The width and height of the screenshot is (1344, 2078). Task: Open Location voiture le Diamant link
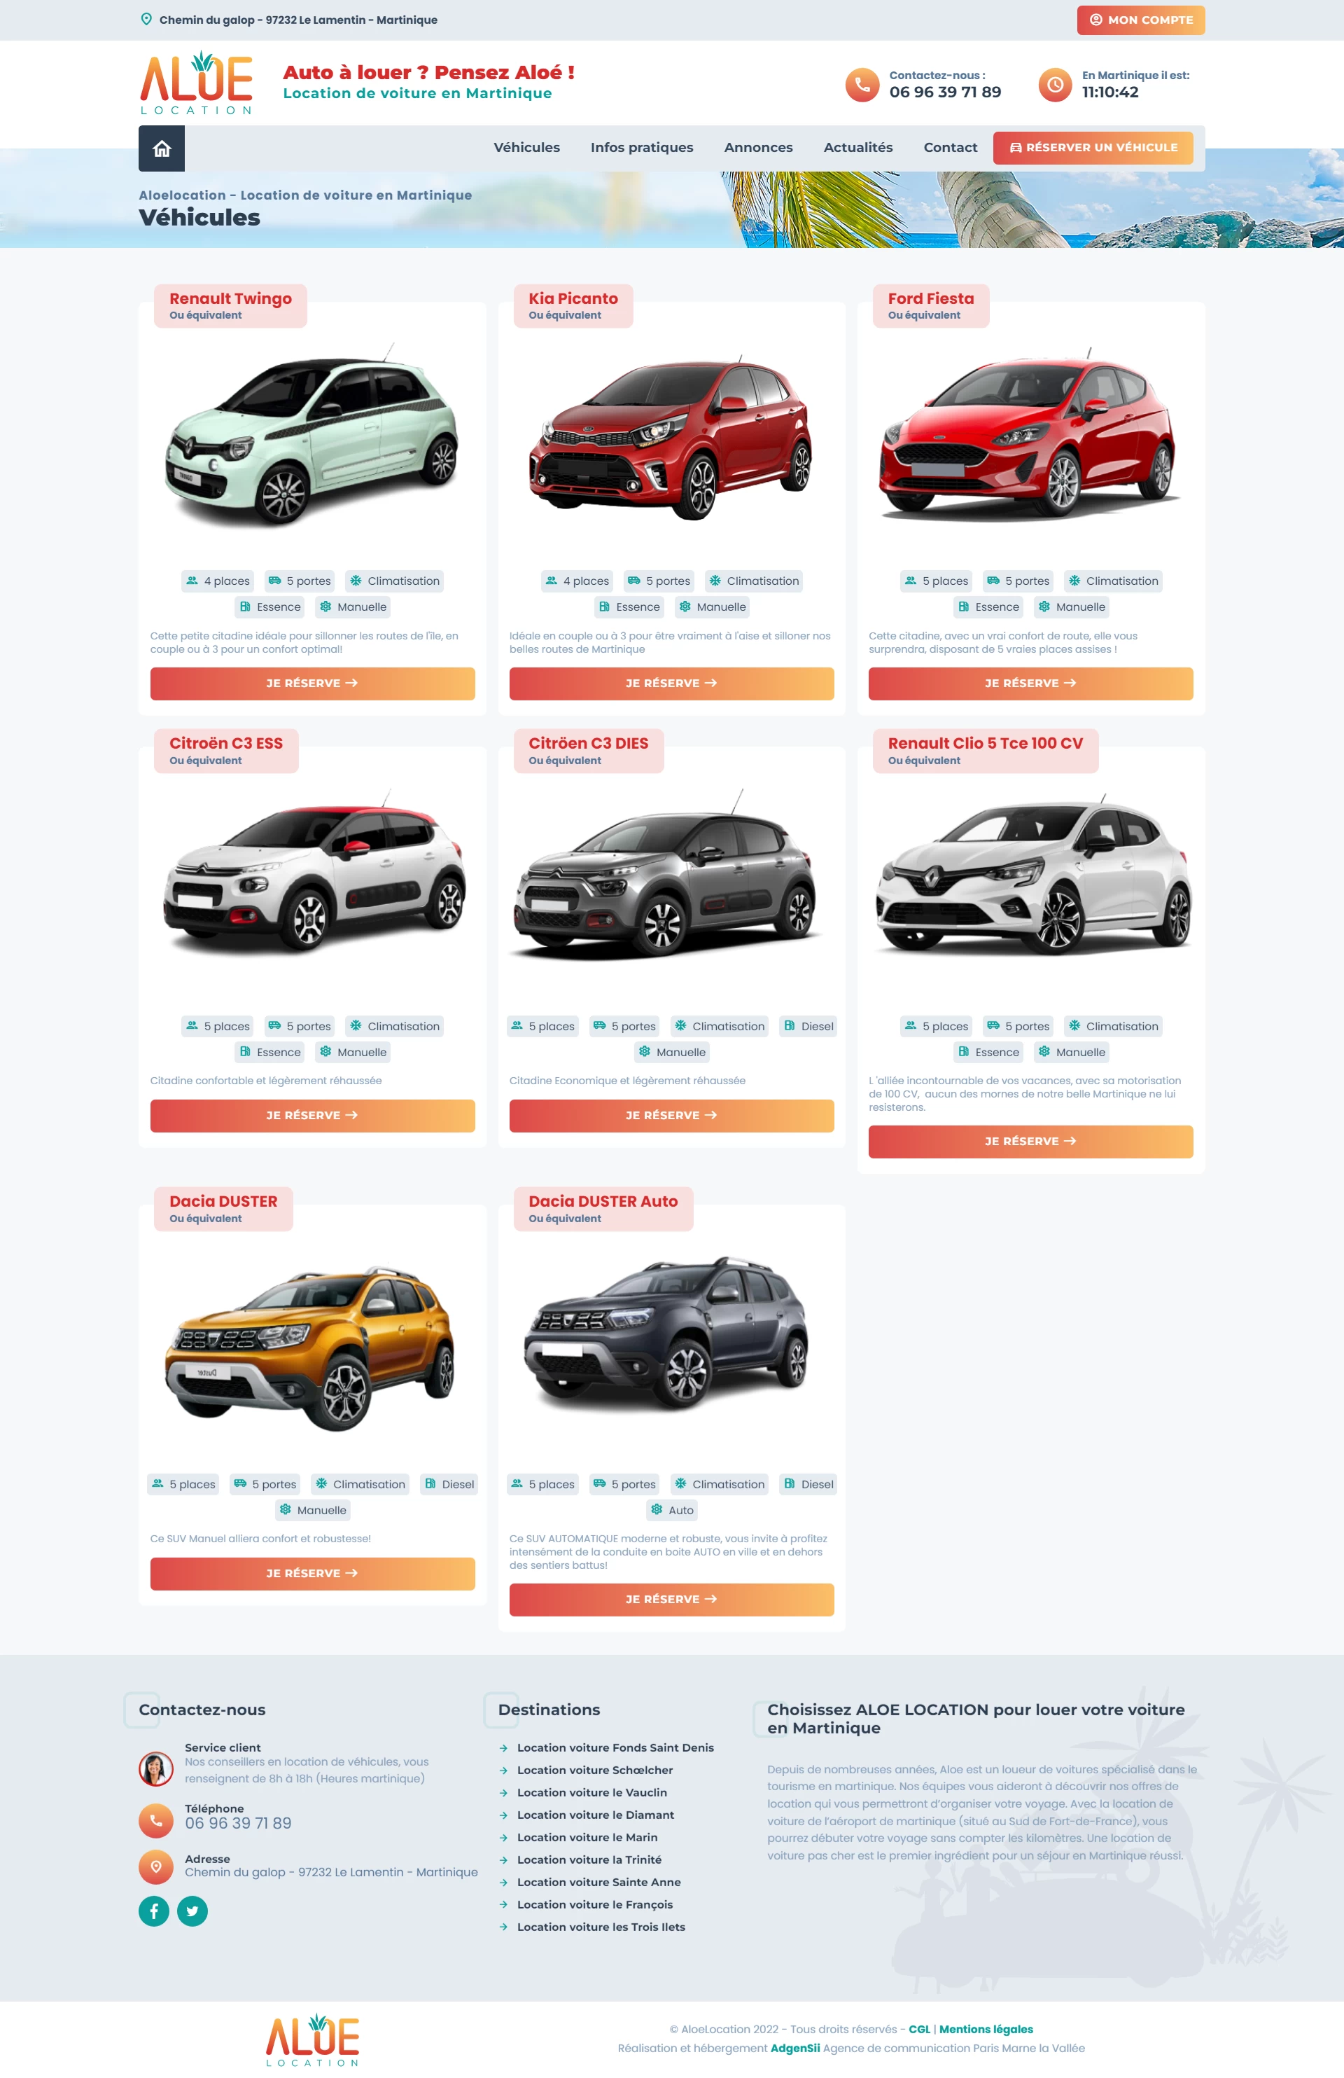(595, 1815)
